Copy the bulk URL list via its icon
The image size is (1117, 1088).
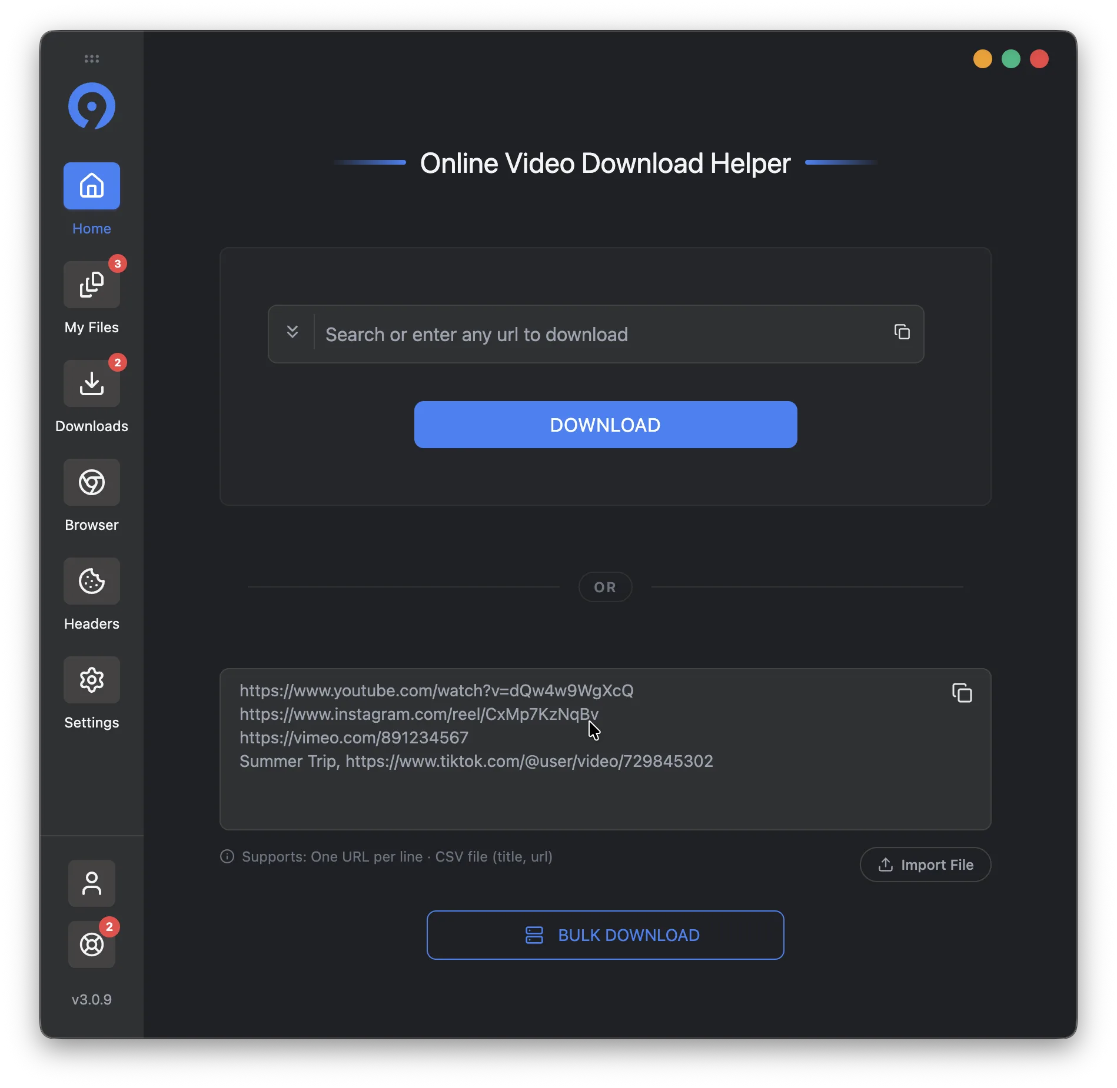pyautogui.click(x=962, y=693)
